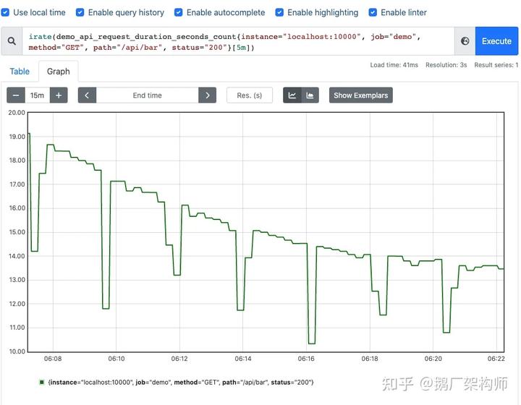Click the 15m range input field
The width and height of the screenshot is (521, 405).
point(37,95)
